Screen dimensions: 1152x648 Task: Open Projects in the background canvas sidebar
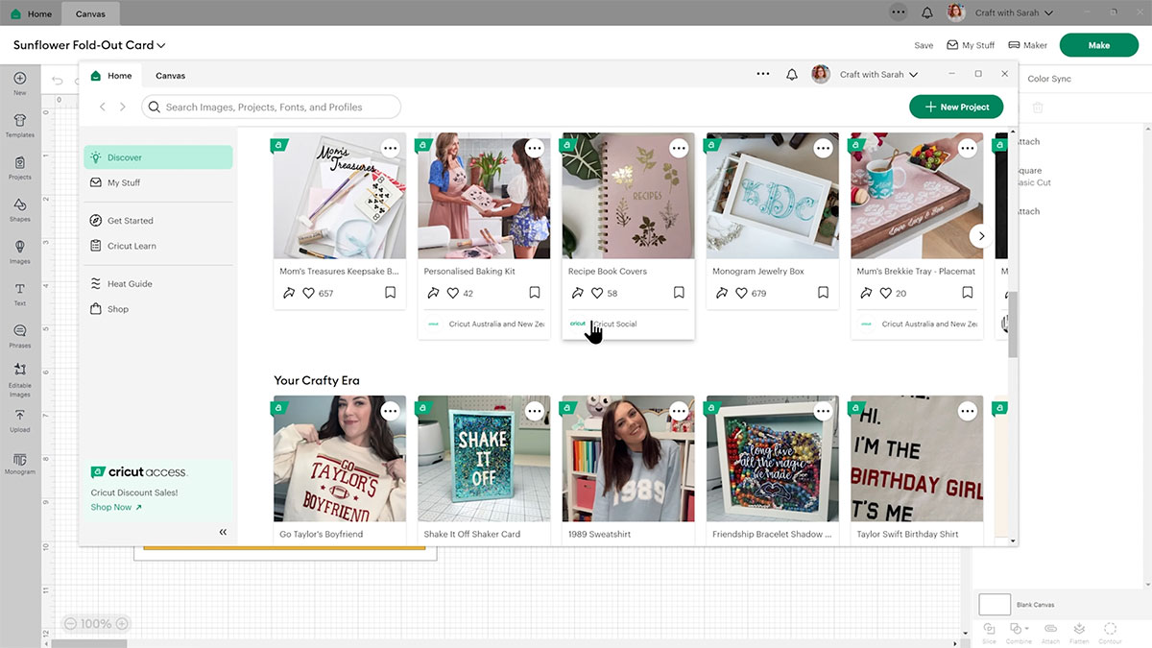[19, 167]
